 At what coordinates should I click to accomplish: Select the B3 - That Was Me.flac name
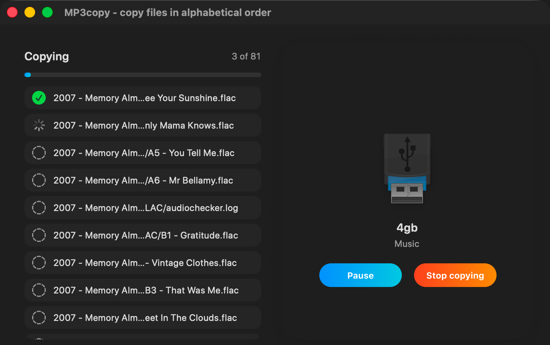point(146,290)
